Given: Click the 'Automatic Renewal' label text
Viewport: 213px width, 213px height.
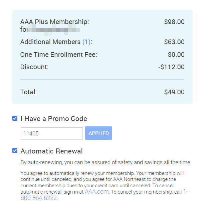Looking at the screenshot, I should 51,151.
